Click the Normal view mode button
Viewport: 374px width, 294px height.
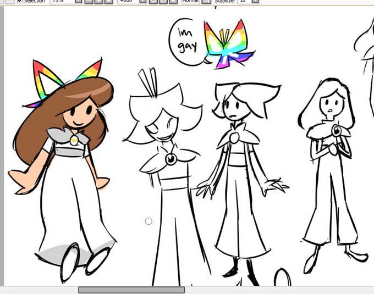(x=191, y=1)
